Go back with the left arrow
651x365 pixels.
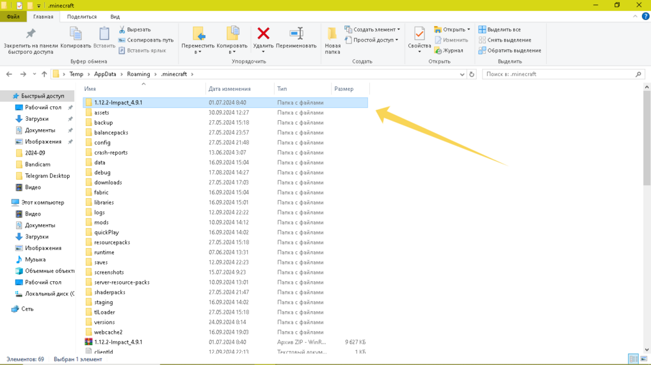(x=9, y=74)
